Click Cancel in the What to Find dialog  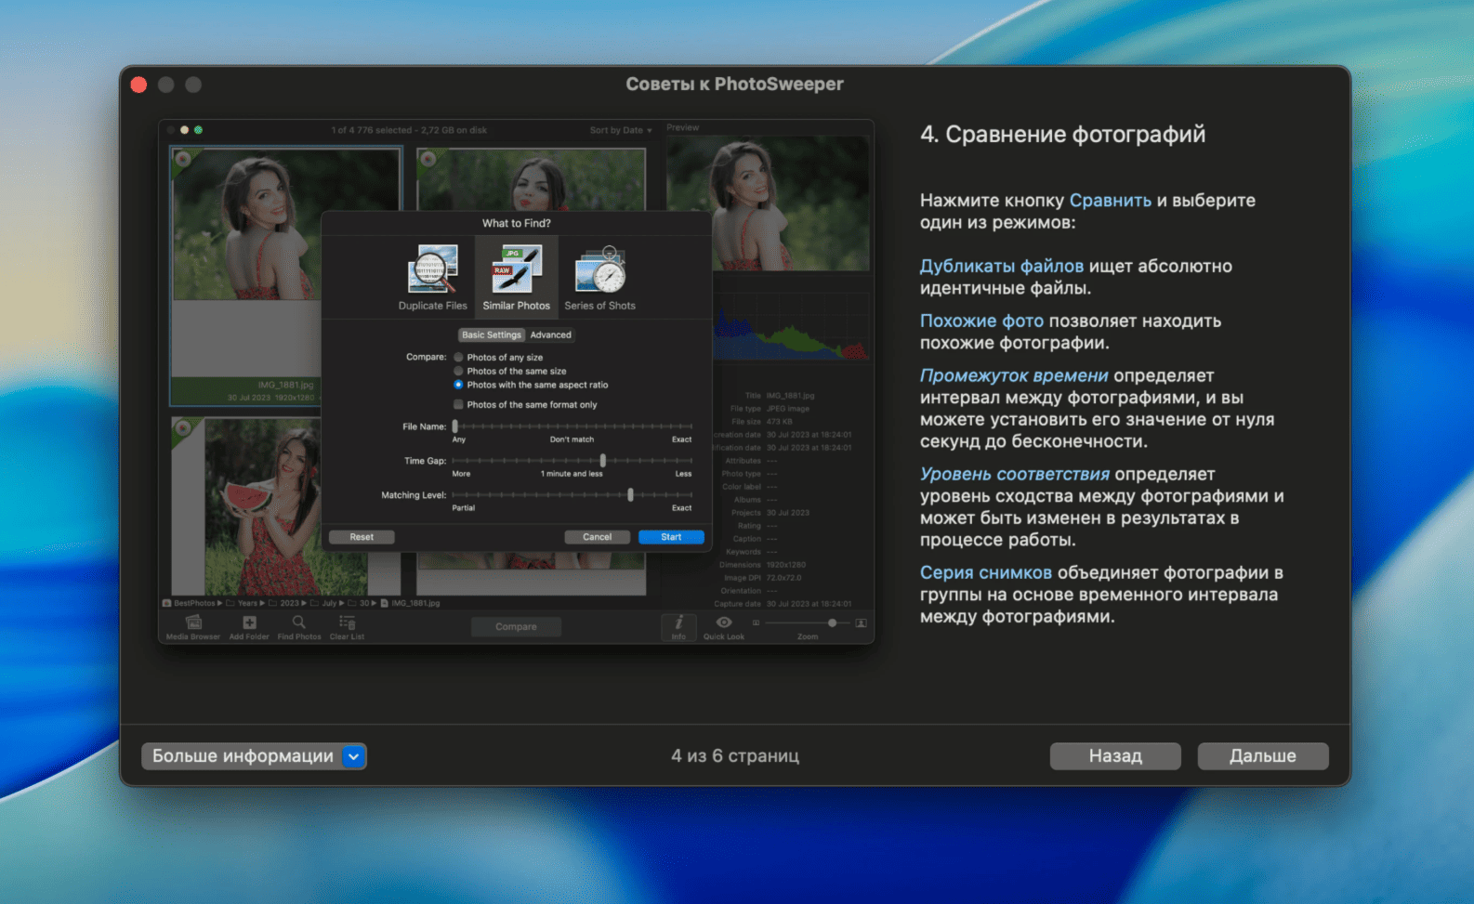click(x=598, y=537)
